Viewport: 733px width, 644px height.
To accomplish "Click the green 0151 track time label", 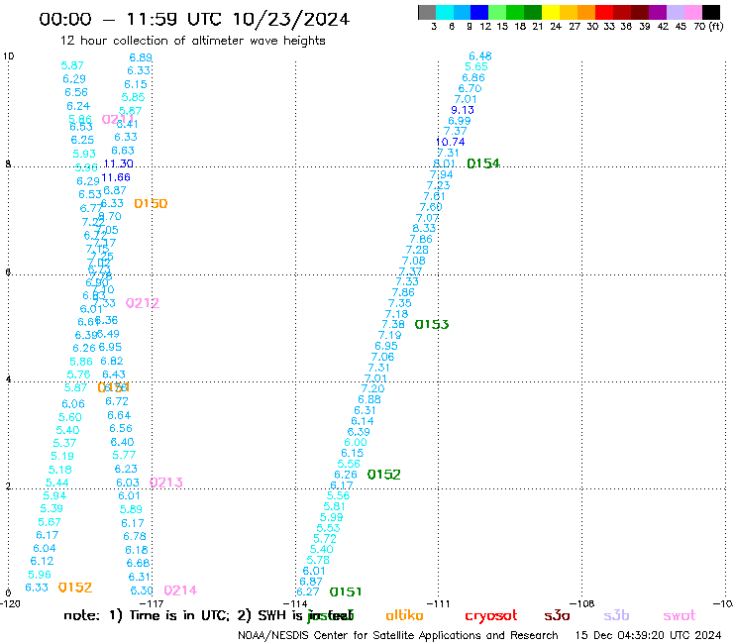I will (346, 592).
